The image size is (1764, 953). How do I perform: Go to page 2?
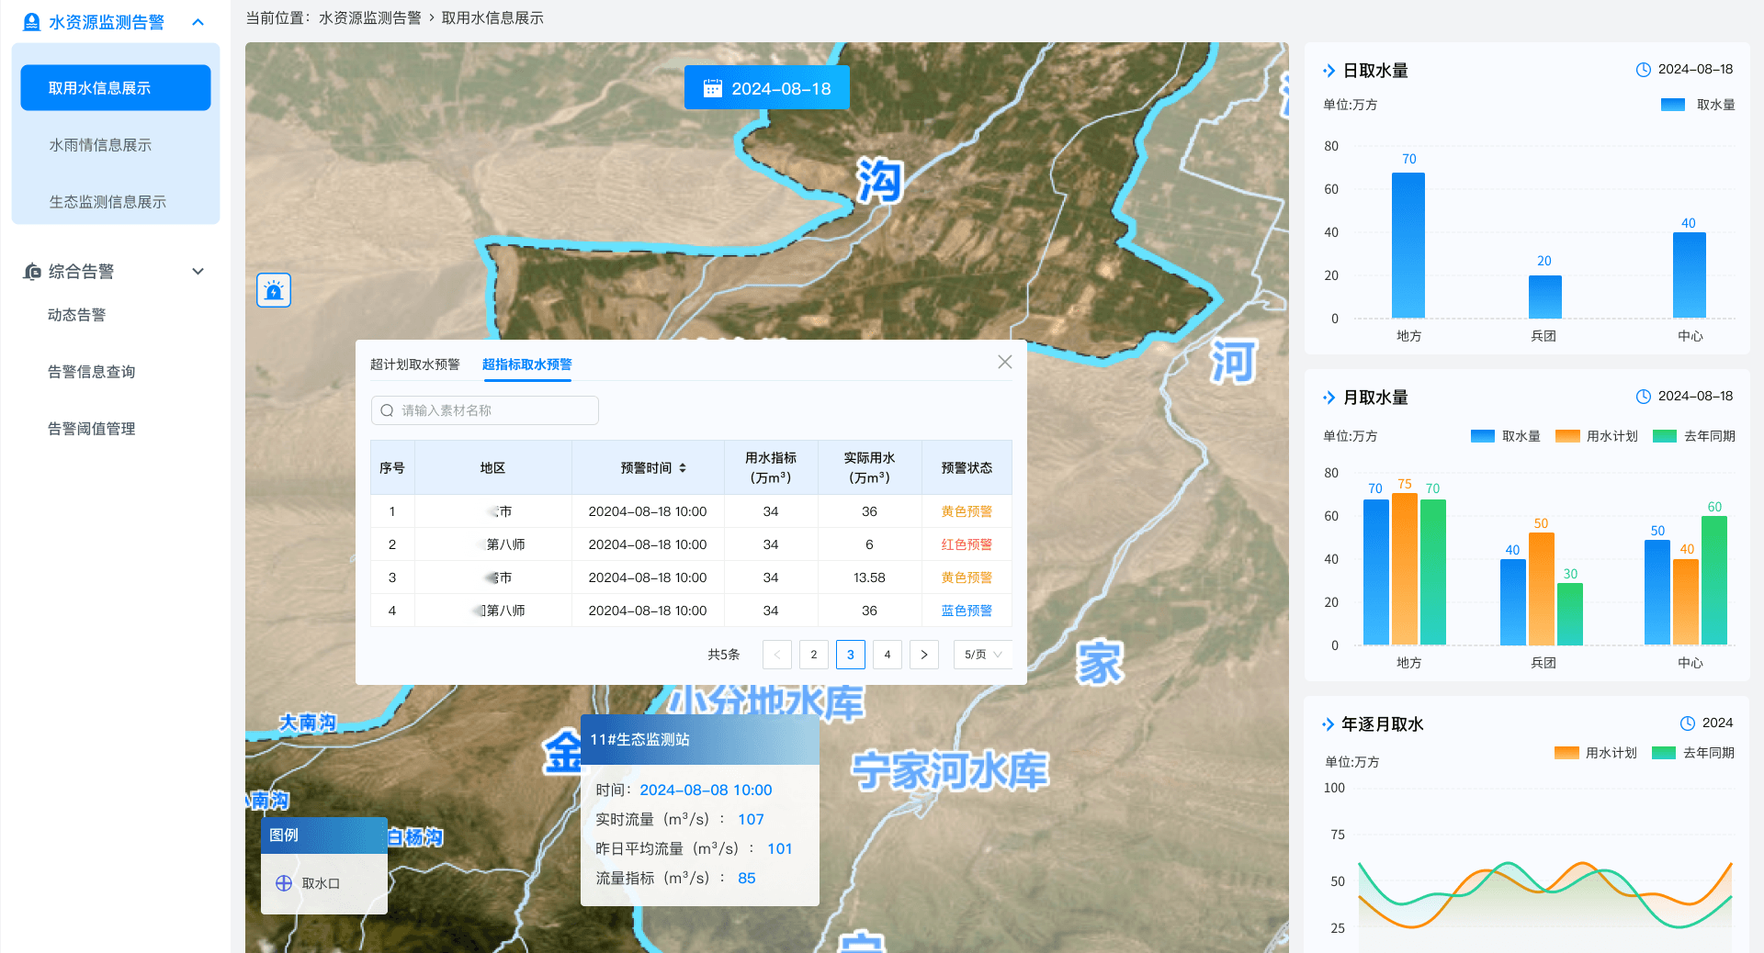[x=814, y=655]
